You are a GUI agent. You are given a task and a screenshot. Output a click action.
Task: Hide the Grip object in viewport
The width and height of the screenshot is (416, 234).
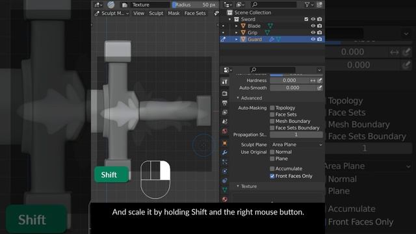pos(313,32)
